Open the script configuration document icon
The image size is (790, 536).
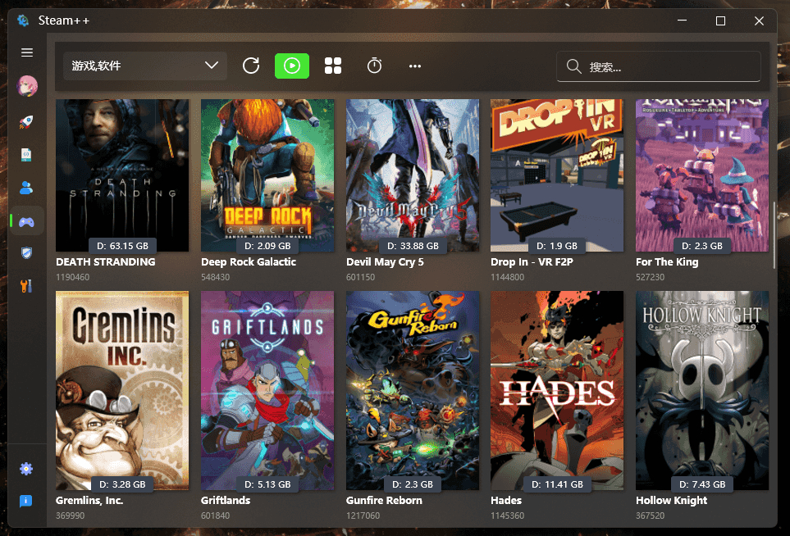pyautogui.click(x=26, y=155)
